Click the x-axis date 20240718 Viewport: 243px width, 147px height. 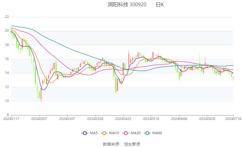233,119
